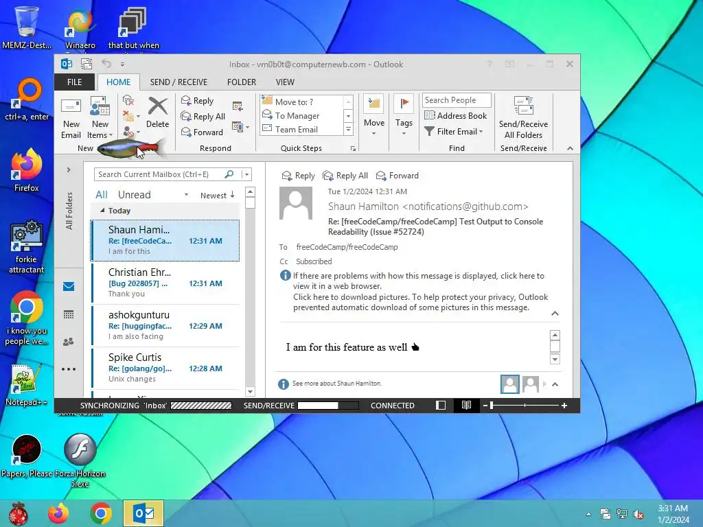Click the zoom out minus button

[x=485, y=406]
